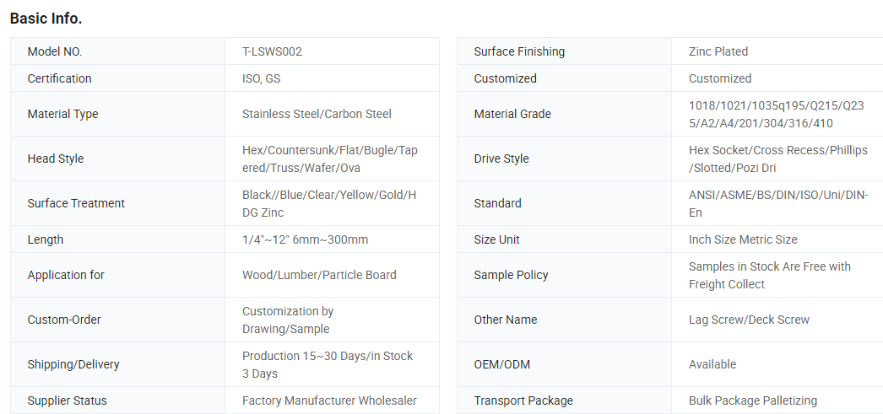Click Inch Size Metric Size value
This screenshot has width=883, height=414.
[743, 239]
